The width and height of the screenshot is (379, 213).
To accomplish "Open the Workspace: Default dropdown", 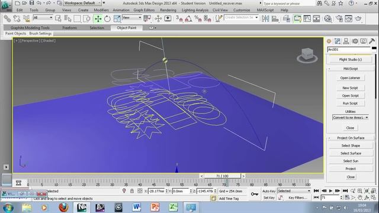I will [82, 3].
